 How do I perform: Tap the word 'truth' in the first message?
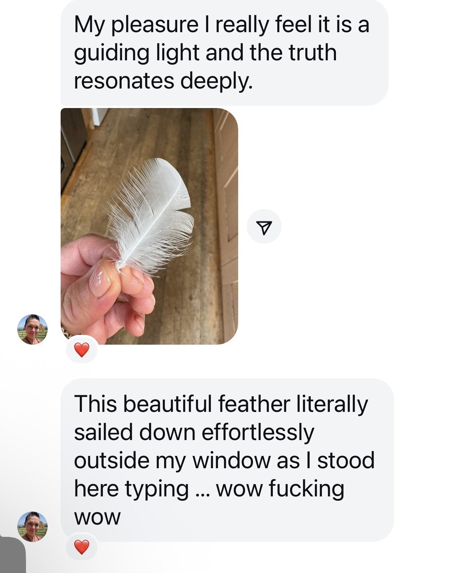tap(312, 52)
